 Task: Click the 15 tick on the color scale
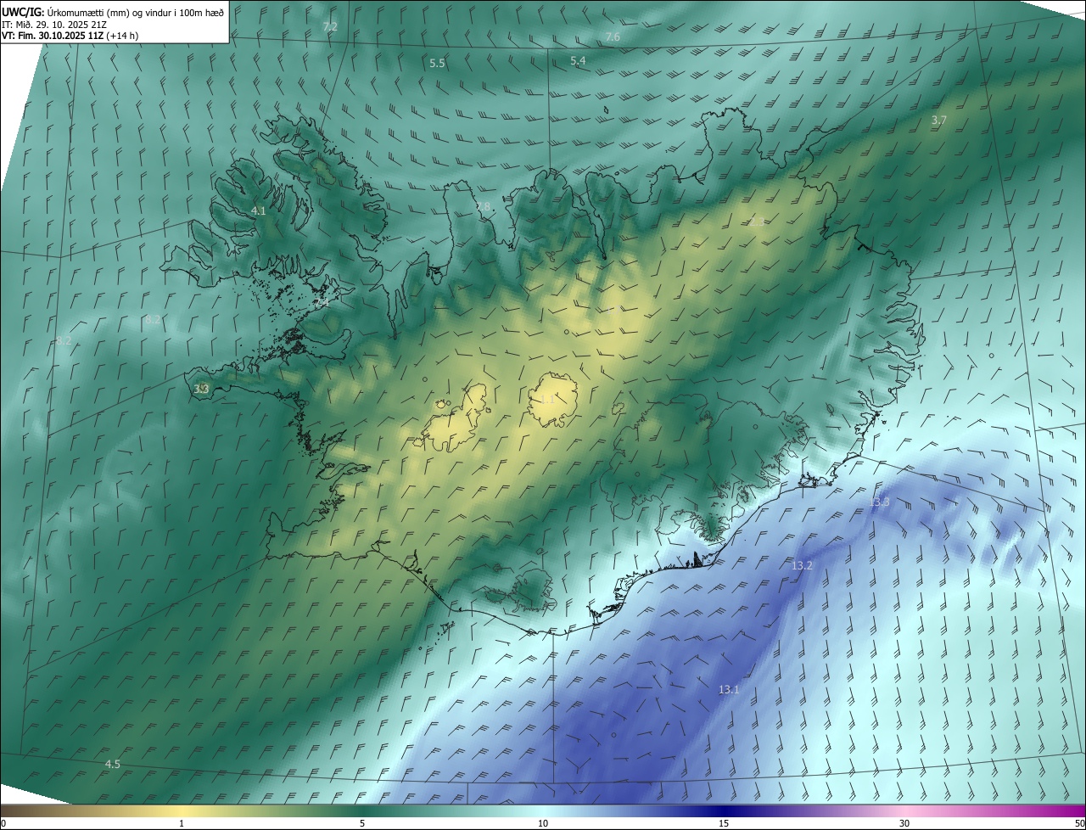[x=724, y=823]
